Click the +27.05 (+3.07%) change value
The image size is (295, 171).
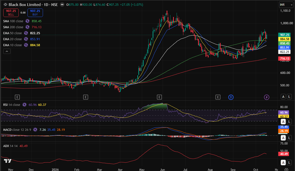[x=132, y=4]
